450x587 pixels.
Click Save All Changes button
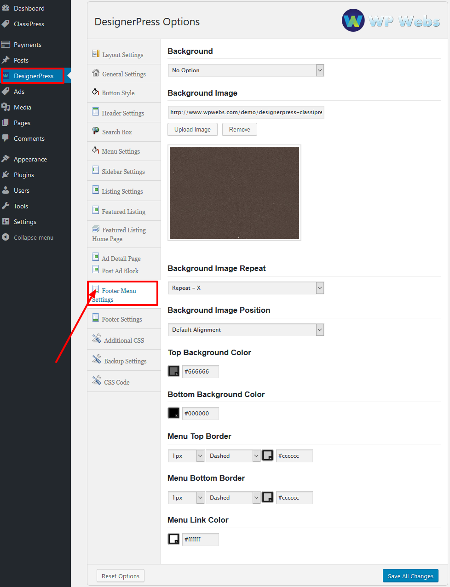410,576
